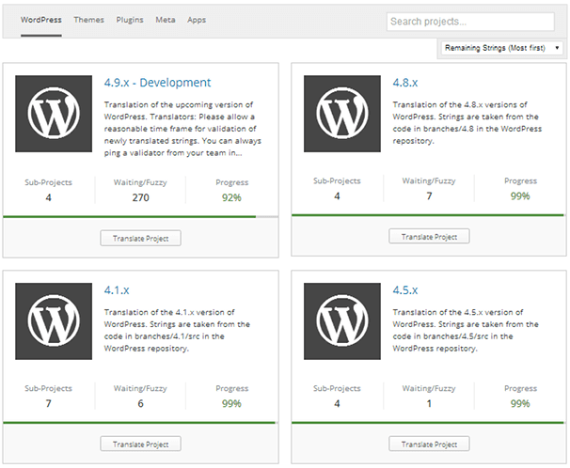This screenshot has height=468, width=570.
Task: Click the Waiting/Fuzzy value 1 in 4.5.x
Action: (429, 403)
